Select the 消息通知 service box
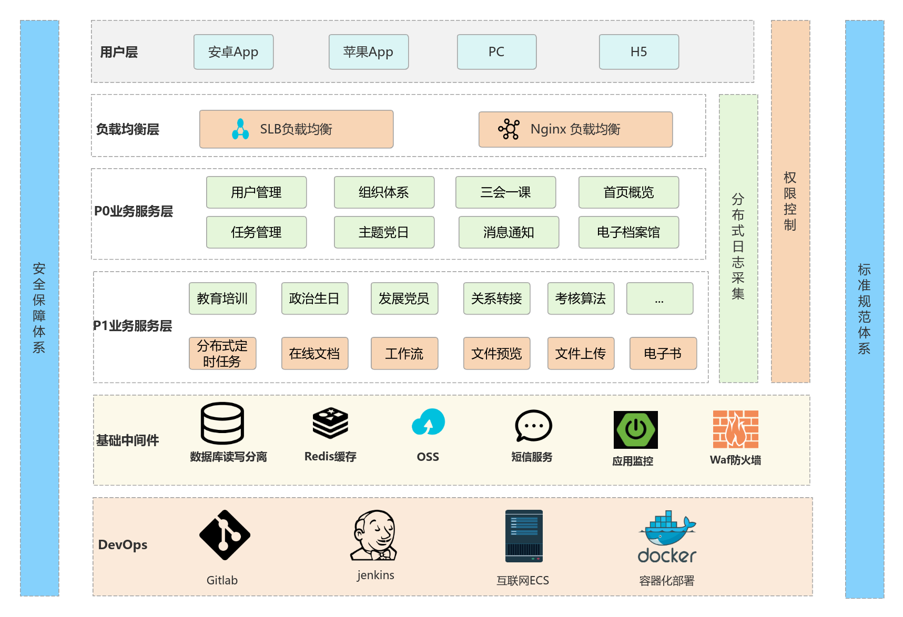Viewport: 903px width, 617px height. coord(509,232)
